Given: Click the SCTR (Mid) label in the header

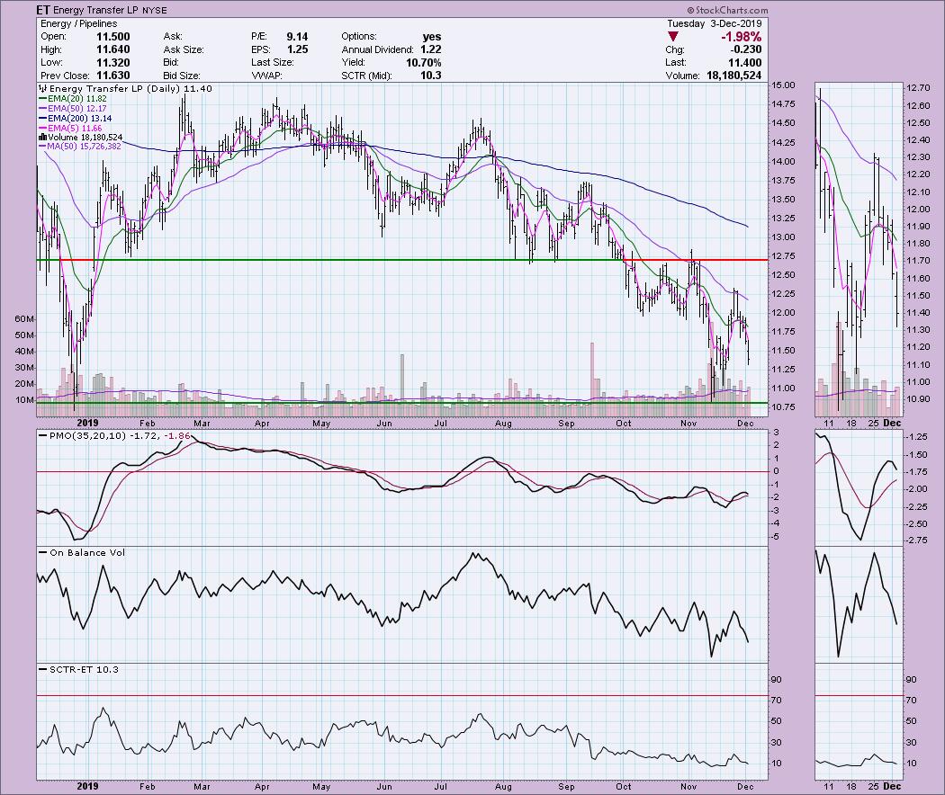Looking at the screenshot, I should coord(367,76).
